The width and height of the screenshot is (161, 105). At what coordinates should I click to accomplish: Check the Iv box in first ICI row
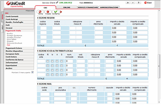tap(52, 61)
